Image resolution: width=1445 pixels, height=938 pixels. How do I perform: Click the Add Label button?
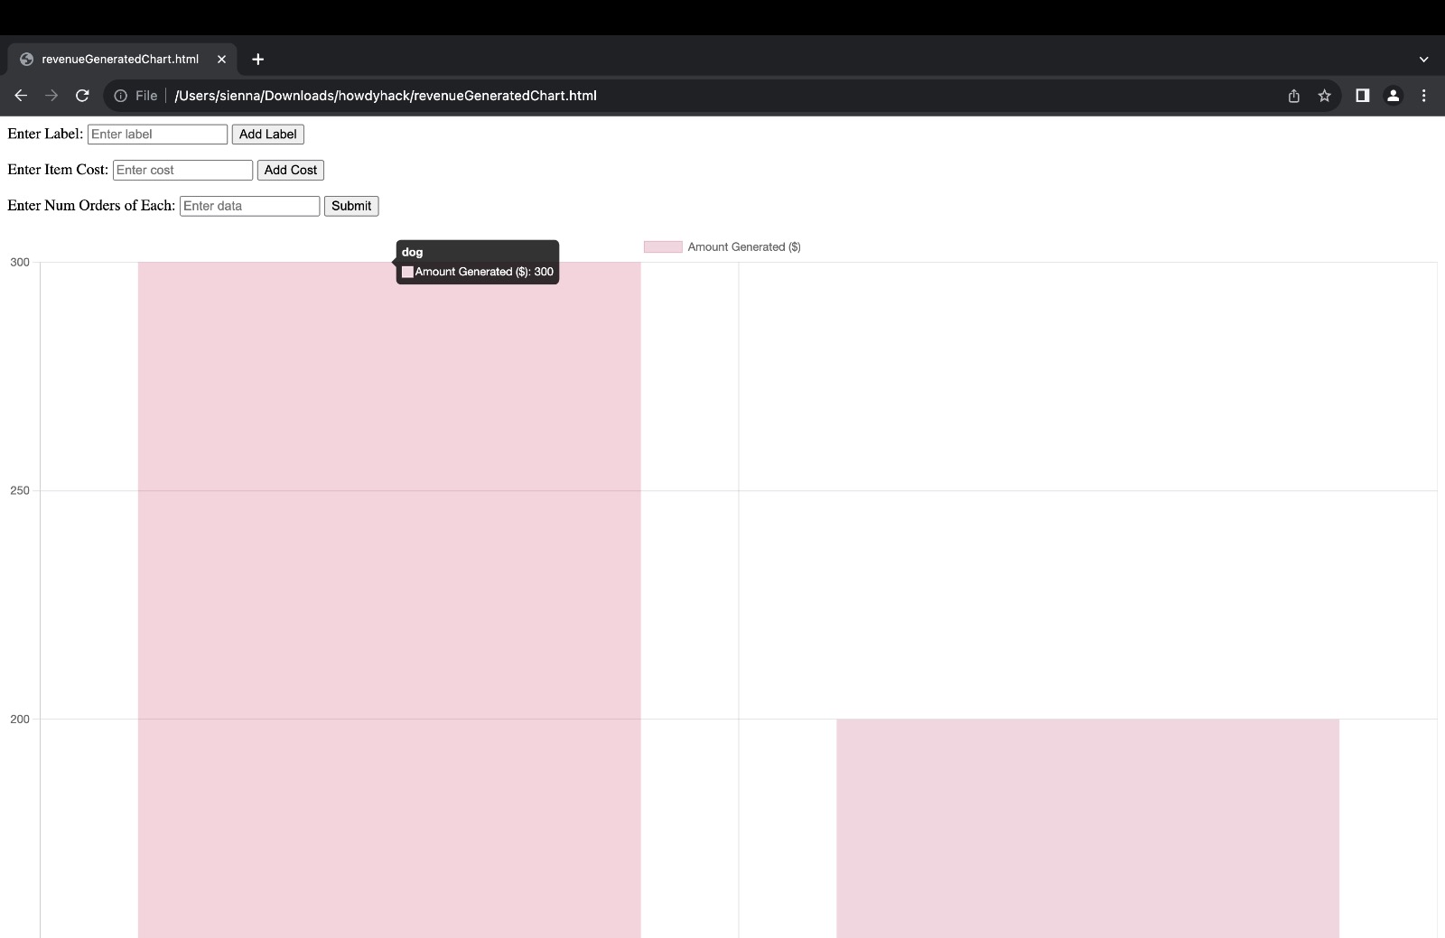[x=267, y=134]
